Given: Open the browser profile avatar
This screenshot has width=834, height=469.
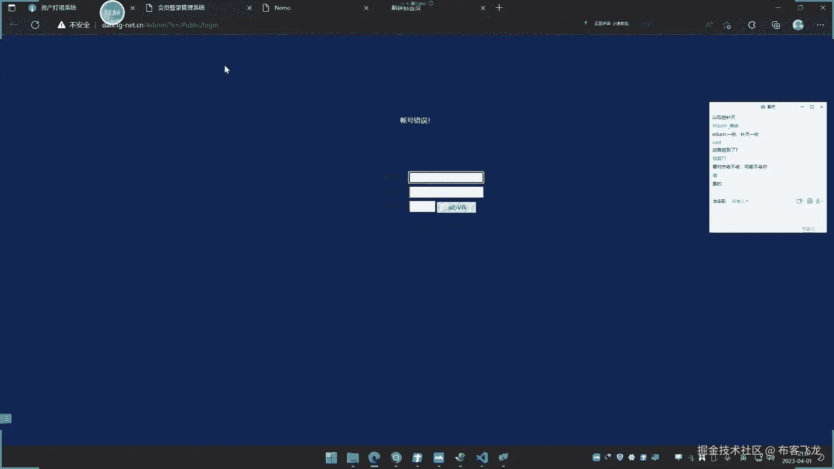Looking at the screenshot, I should [x=798, y=25].
